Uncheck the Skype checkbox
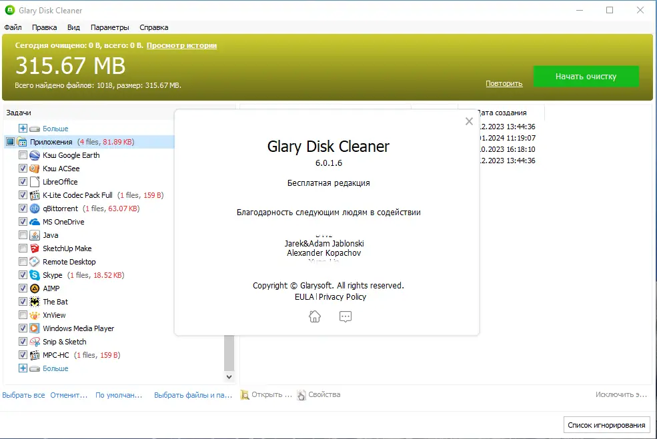657x439 pixels. tap(23, 275)
